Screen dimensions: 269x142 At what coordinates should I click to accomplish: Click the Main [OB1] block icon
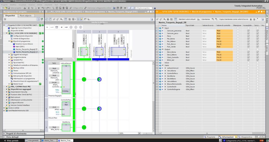[14, 46]
